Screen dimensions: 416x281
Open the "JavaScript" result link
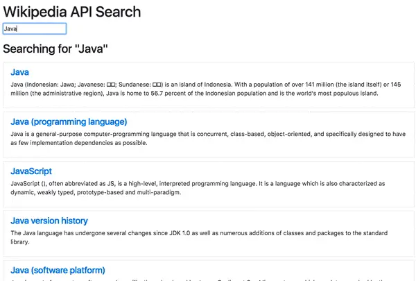(31, 171)
